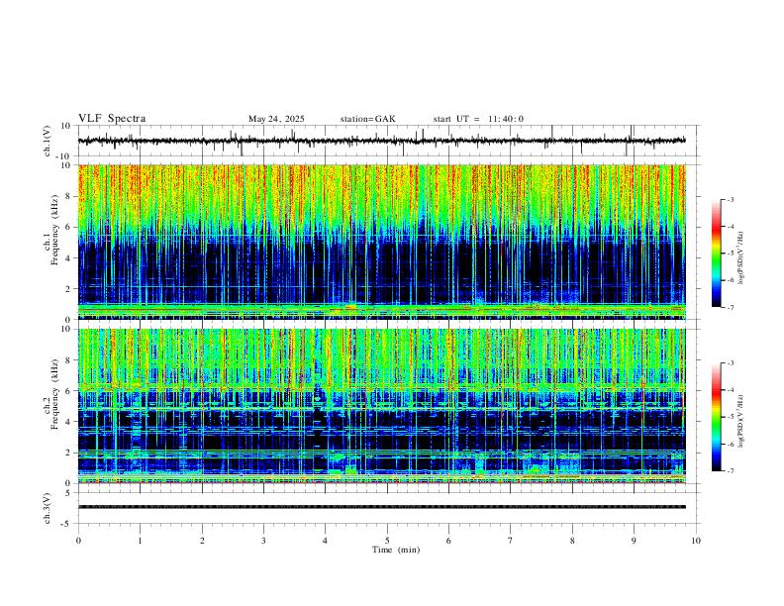Screen dimensions: 784x606
Task: Click the ch.2 colorbar "log(PSD)(V²/Hz)" label
Action: tap(741, 421)
